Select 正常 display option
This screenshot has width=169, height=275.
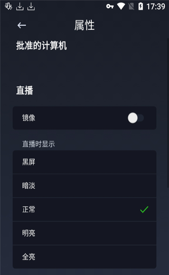click(84, 209)
